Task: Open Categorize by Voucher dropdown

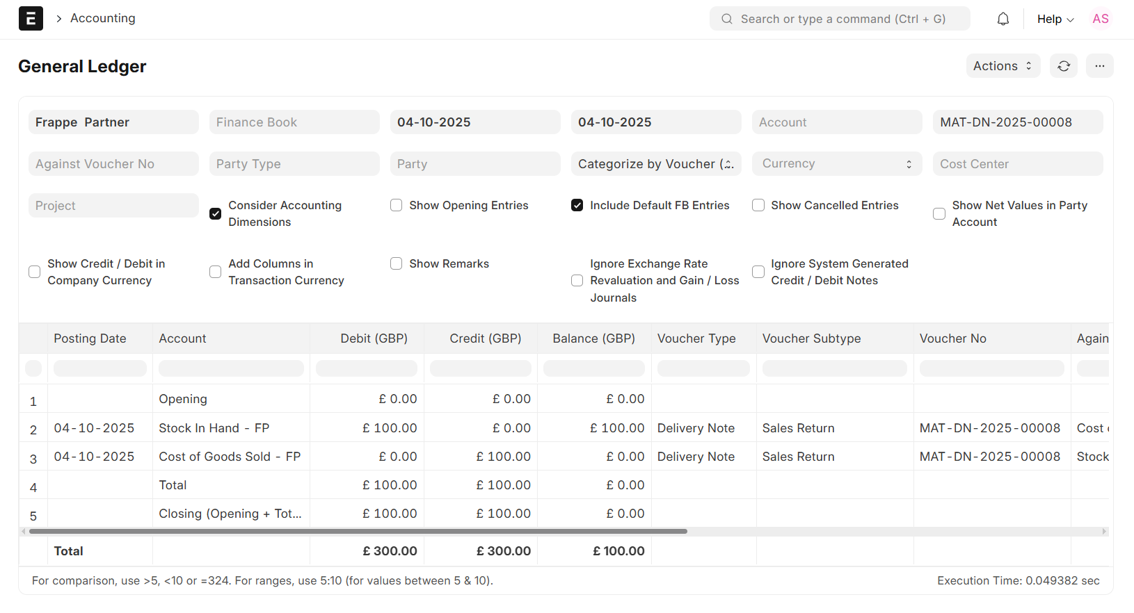Action: 655,164
